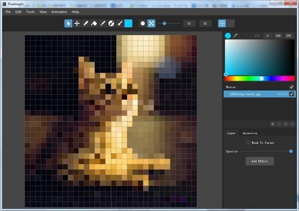This screenshot has width=299, height=211.
Task: Click the Add Effect button
Action: pyautogui.click(x=260, y=161)
